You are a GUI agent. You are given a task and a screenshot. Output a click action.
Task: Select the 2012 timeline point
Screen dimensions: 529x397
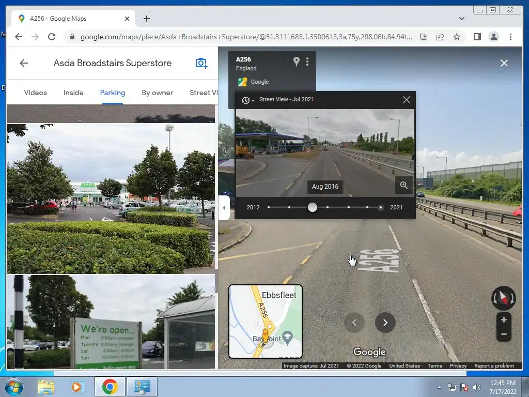point(269,207)
